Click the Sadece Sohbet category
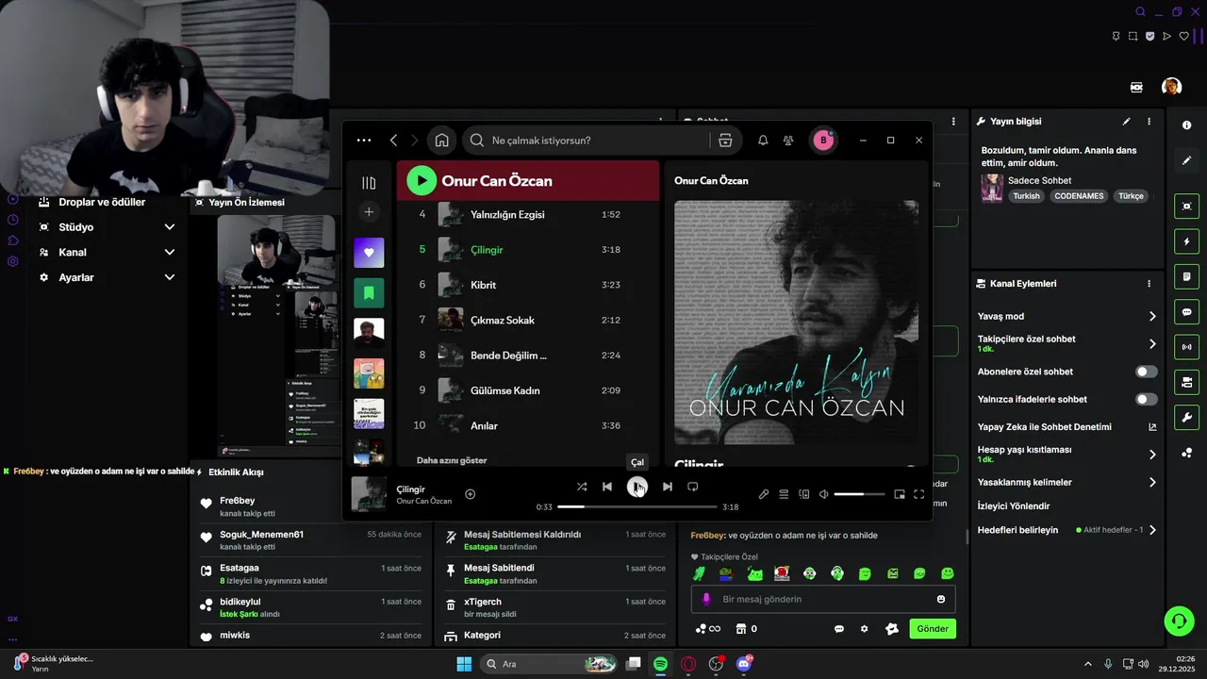Viewport: 1207px width, 679px height. click(1039, 181)
